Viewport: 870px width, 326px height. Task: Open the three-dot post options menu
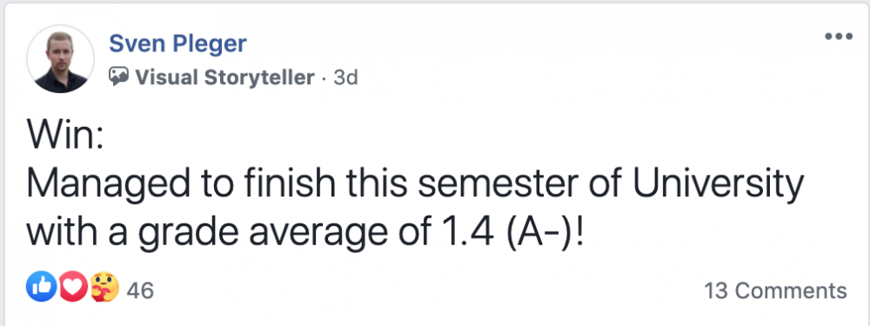[x=839, y=37]
